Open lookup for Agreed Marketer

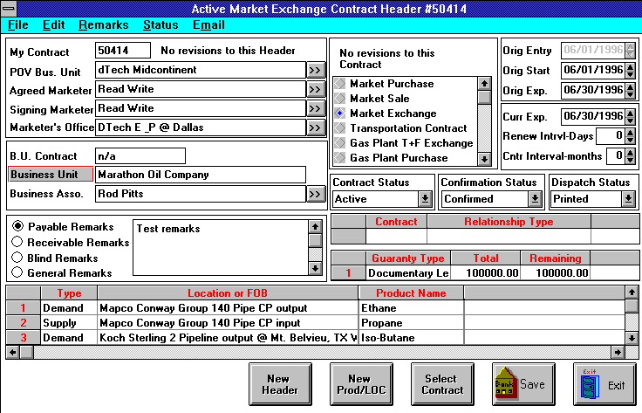(x=316, y=89)
